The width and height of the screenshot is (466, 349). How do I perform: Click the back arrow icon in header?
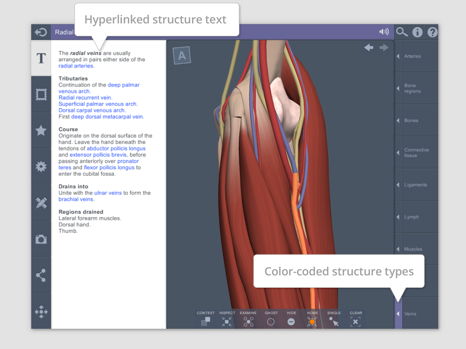point(41,32)
